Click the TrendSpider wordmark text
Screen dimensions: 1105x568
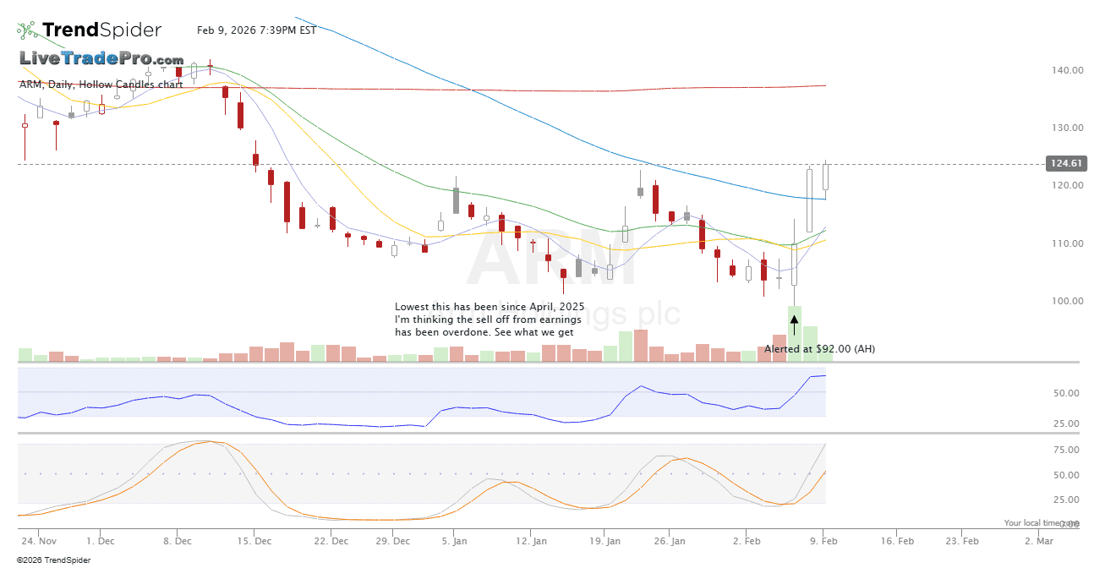pos(101,30)
